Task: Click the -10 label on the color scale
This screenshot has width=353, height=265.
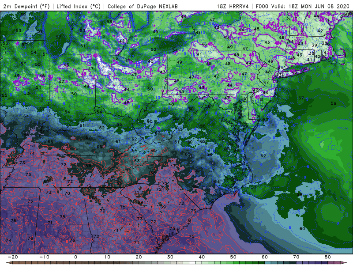Action: [44, 257]
